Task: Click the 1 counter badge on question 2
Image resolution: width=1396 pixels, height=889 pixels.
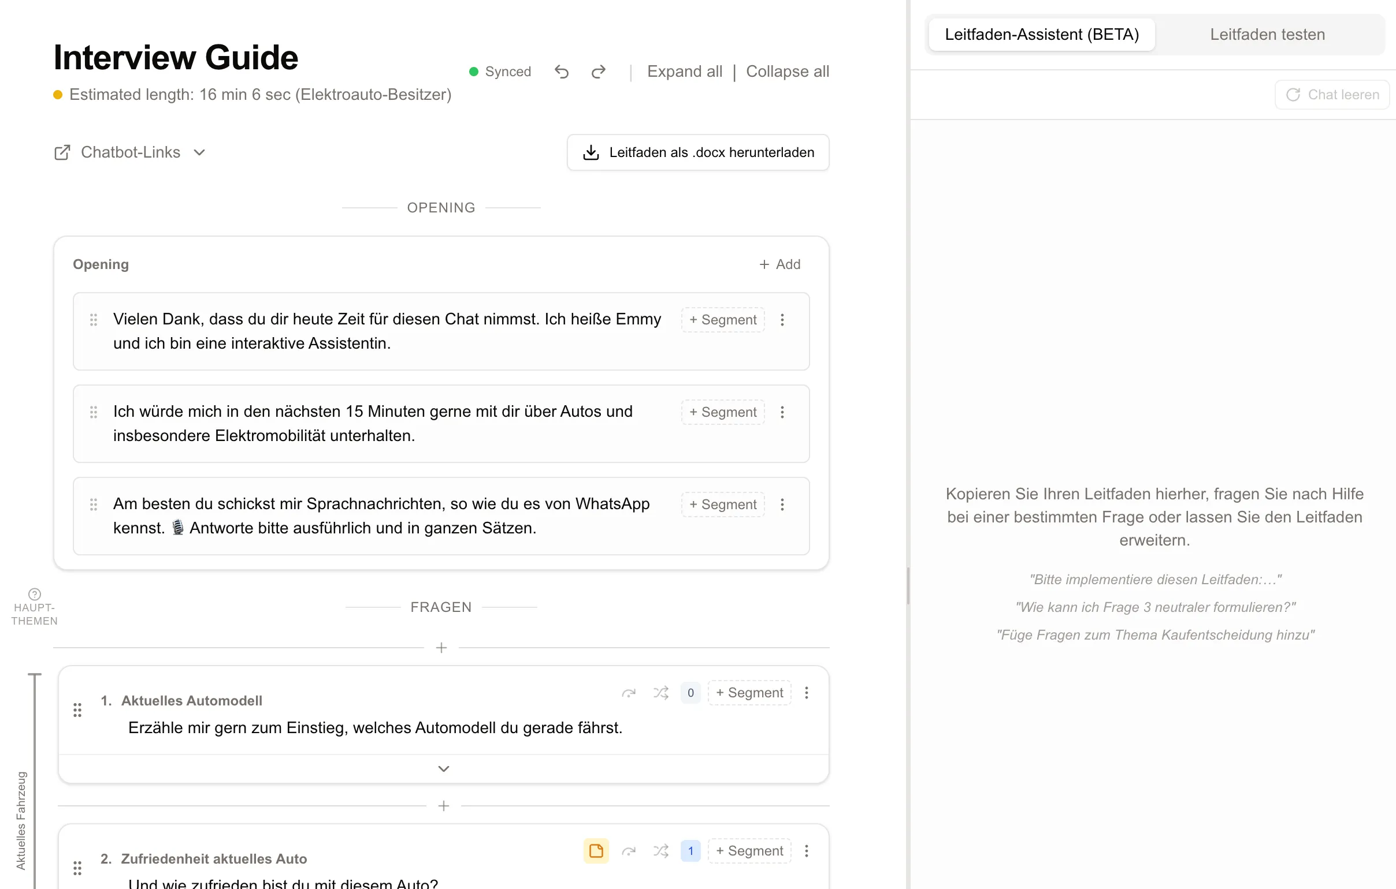Action: [690, 850]
